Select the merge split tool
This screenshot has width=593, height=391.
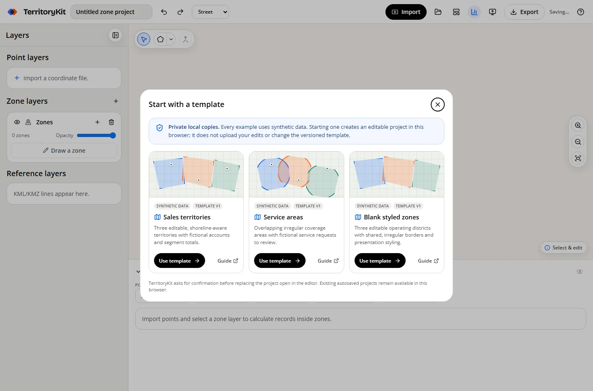pos(185,40)
